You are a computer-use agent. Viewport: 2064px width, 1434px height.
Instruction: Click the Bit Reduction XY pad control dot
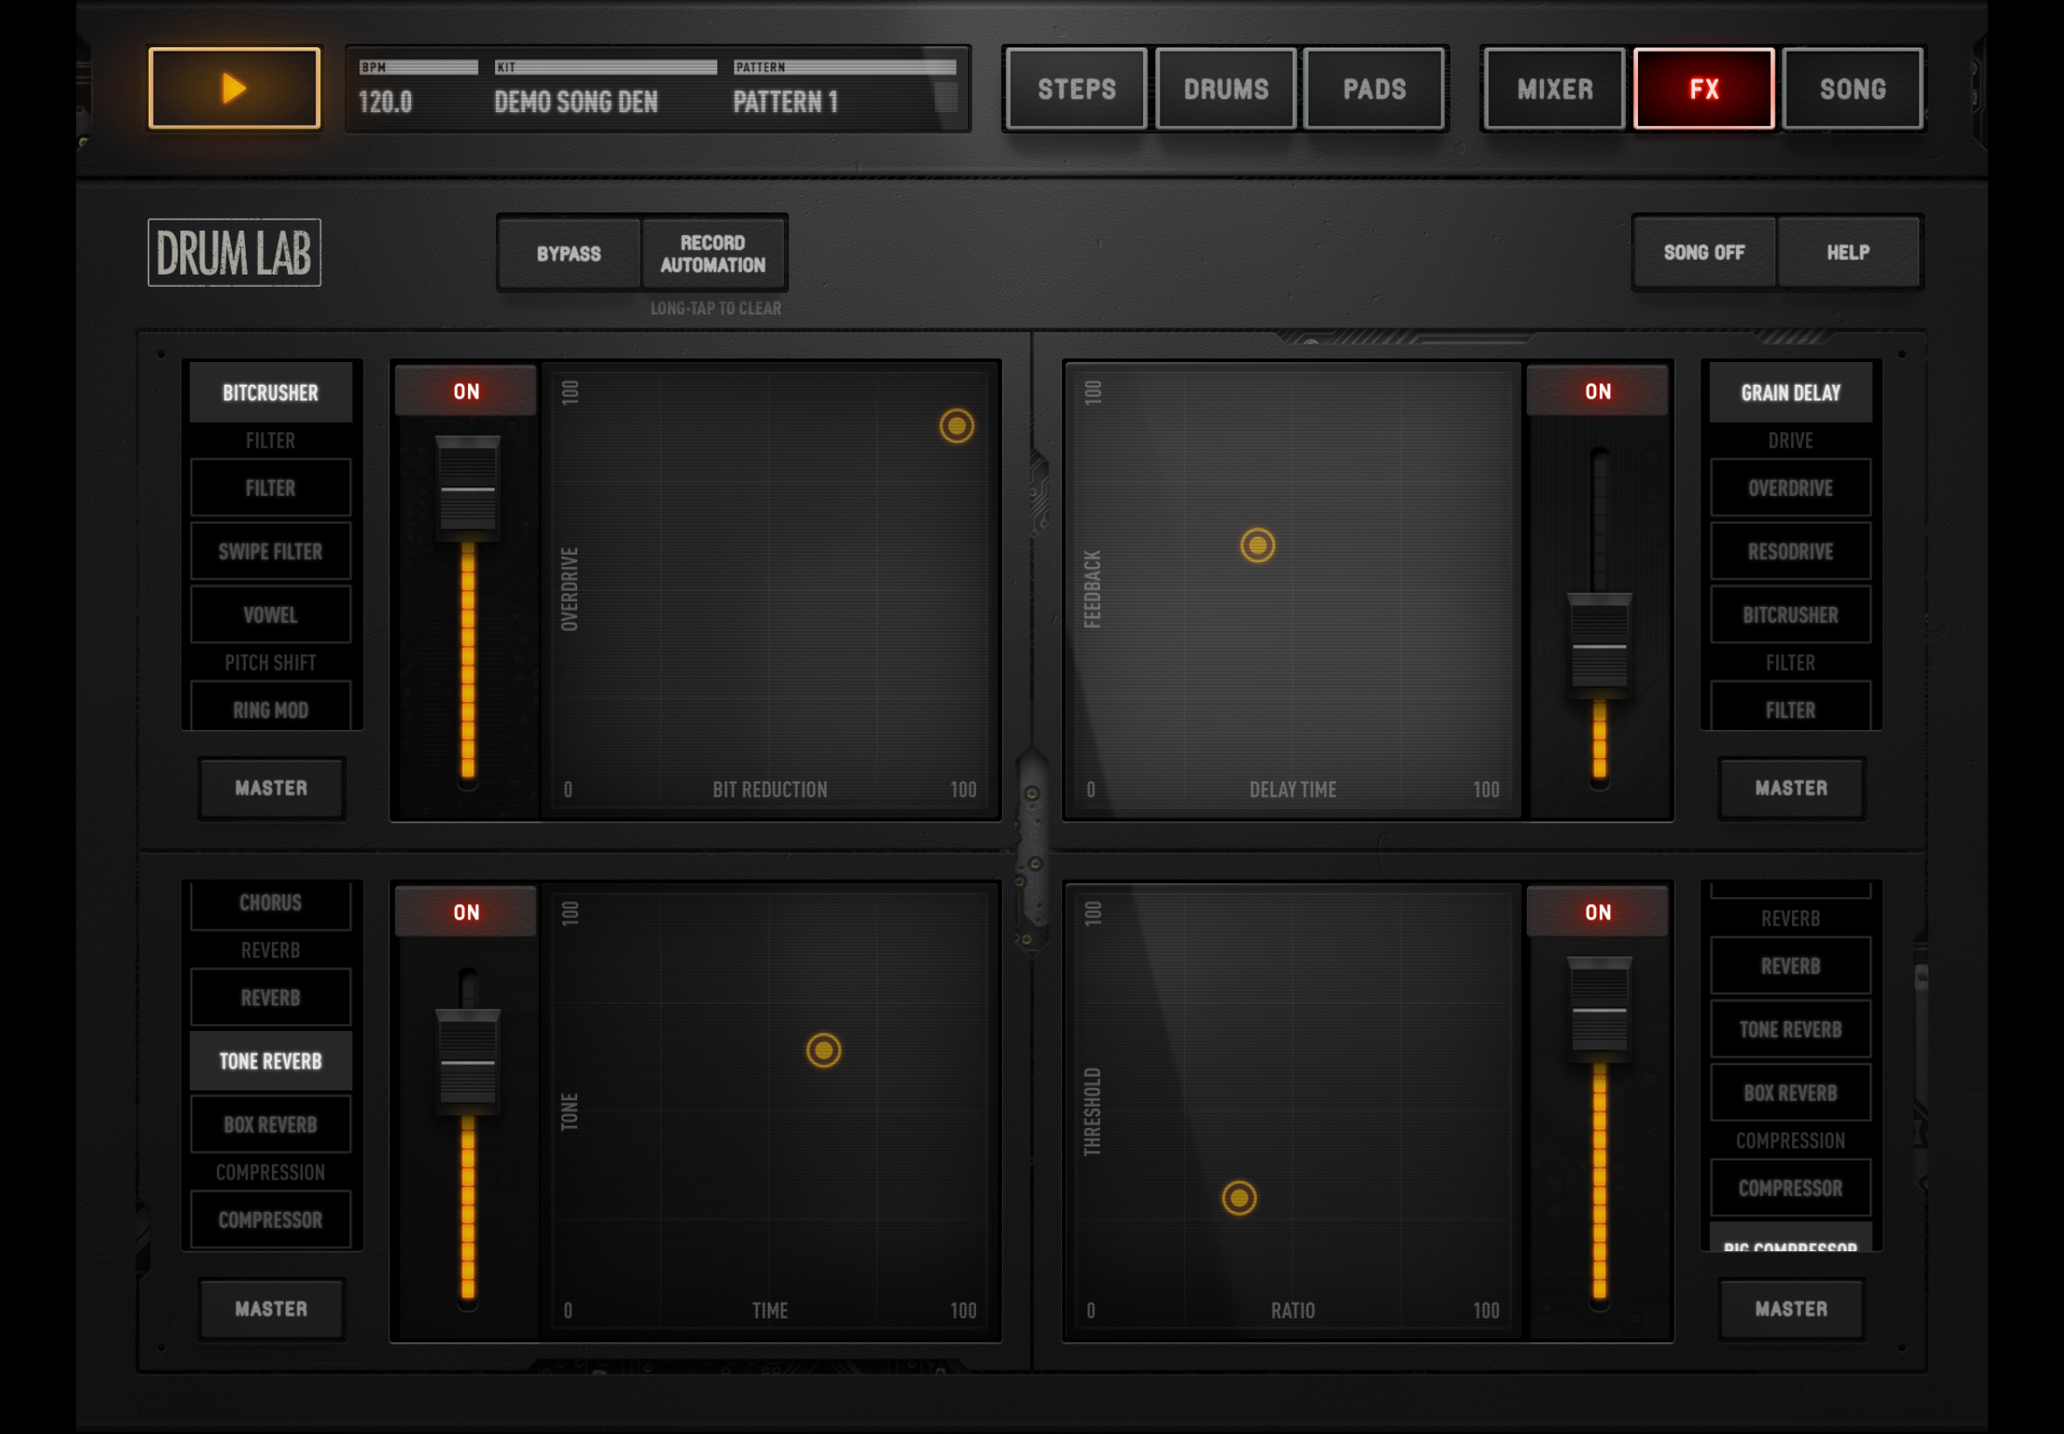(956, 426)
